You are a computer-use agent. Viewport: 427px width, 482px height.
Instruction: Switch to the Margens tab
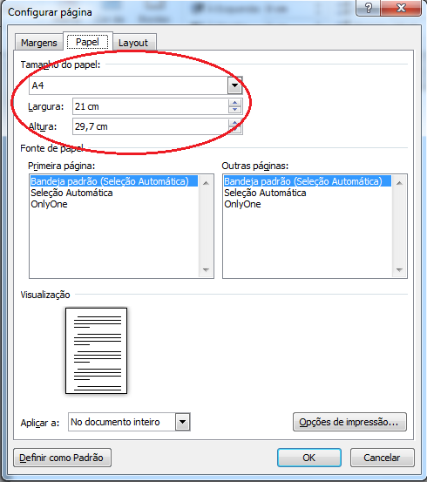(x=38, y=42)
